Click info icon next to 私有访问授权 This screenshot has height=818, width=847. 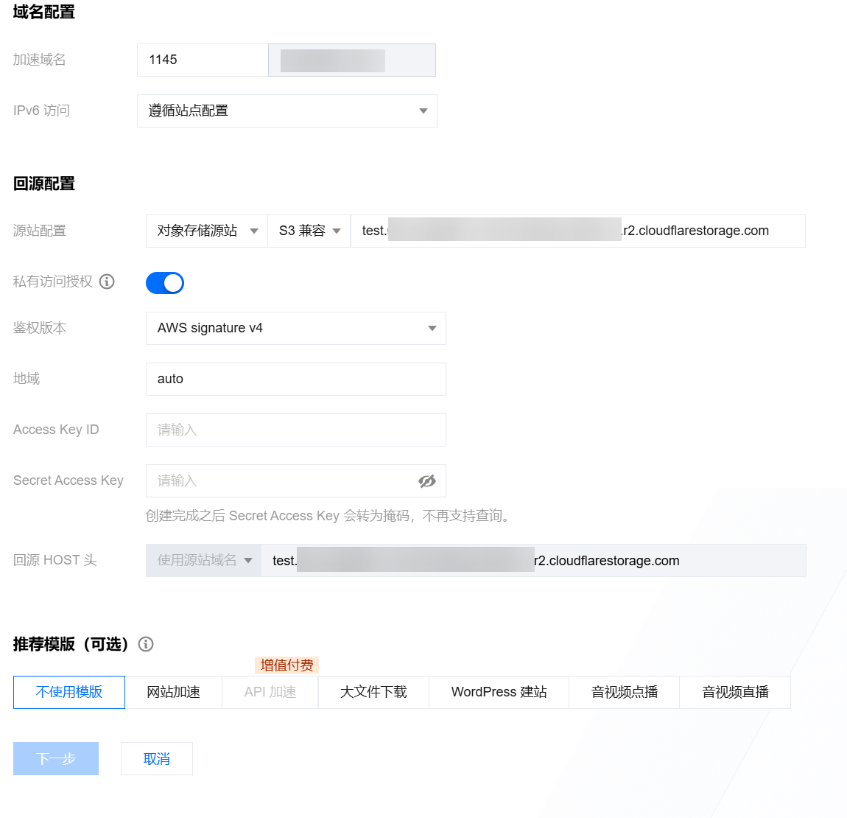pyautogui.click(x=107, y=282)
